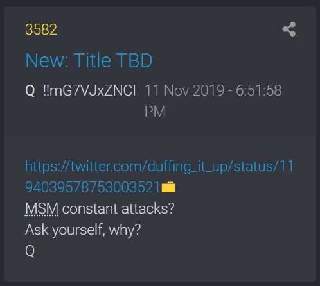Open post number 3582
Viewport: 320px width, 286px height.
pos(41,29)
